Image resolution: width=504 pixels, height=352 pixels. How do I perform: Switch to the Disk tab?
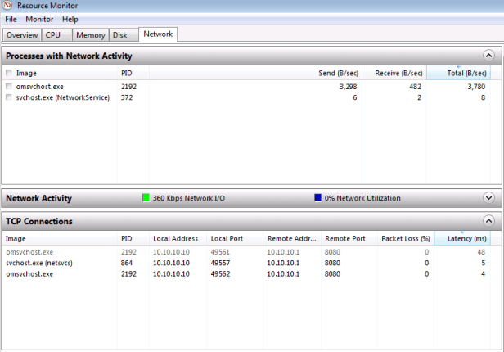point(120,35)
